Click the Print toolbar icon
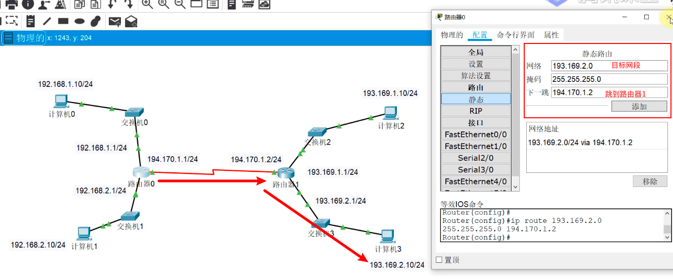The width and height of the screenshot is (673, 279). pyautogui.click(x=12, y=4)
